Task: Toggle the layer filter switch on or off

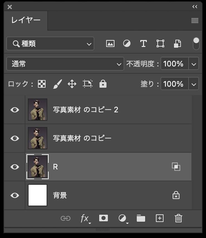Action: coord(196,44)
